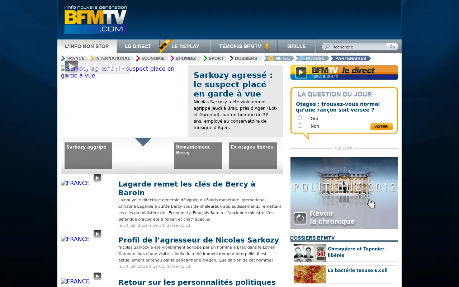The image size is (459, 287).
Task: Click the Voter button
Action: pyautogui.click(x=381, y=127)
